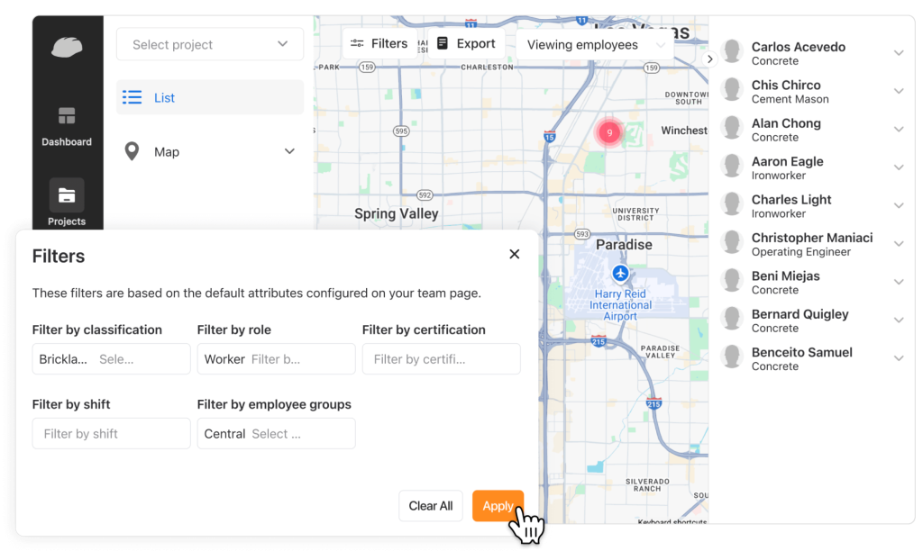Close the Filters dialog with X
Screen dimensions: 923x551
[515, 255]
